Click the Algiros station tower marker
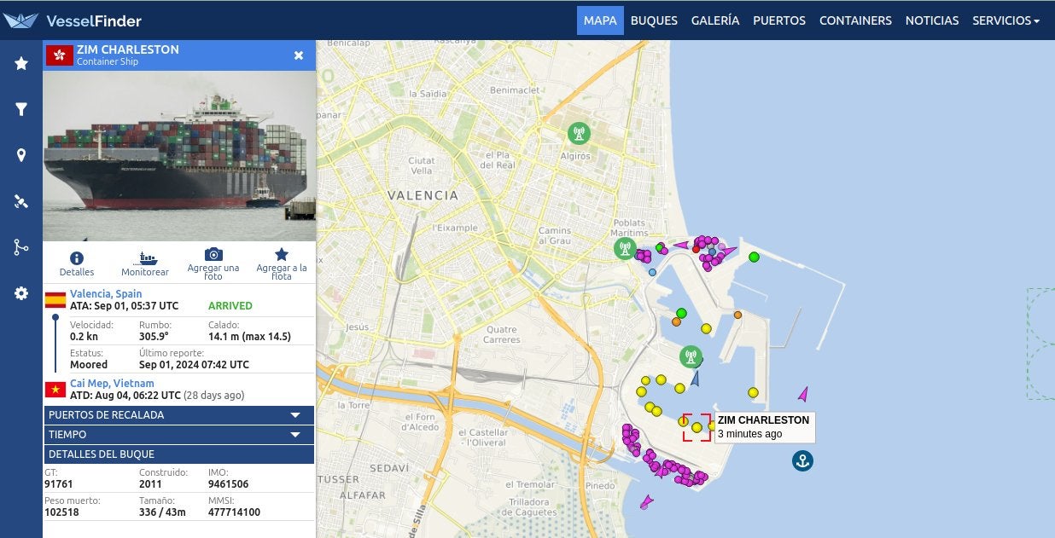This screenshot has height=538, width=1055. pos(579,133)
